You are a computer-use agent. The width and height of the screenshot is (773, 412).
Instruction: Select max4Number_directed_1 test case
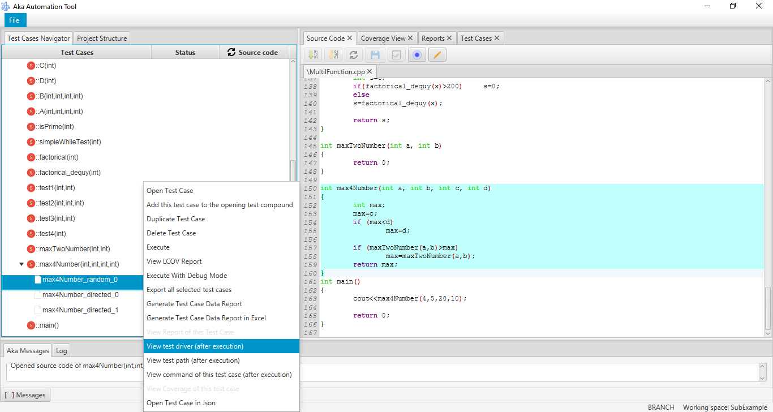[x=80, y=310]
